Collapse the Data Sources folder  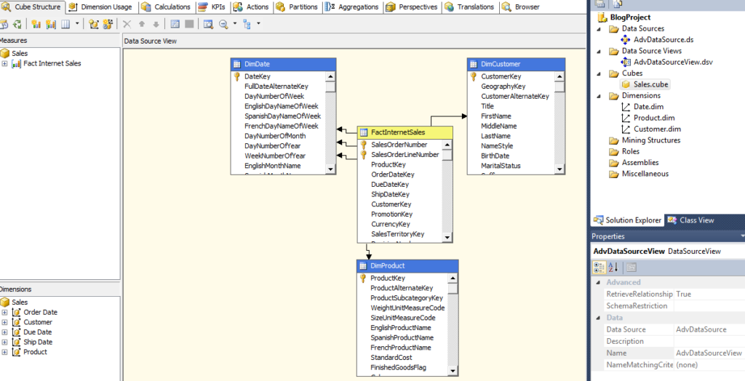point(600,29)
